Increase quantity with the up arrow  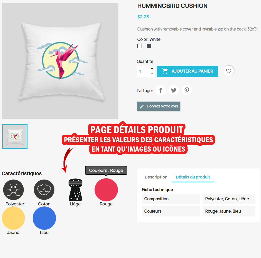point(152,68)
